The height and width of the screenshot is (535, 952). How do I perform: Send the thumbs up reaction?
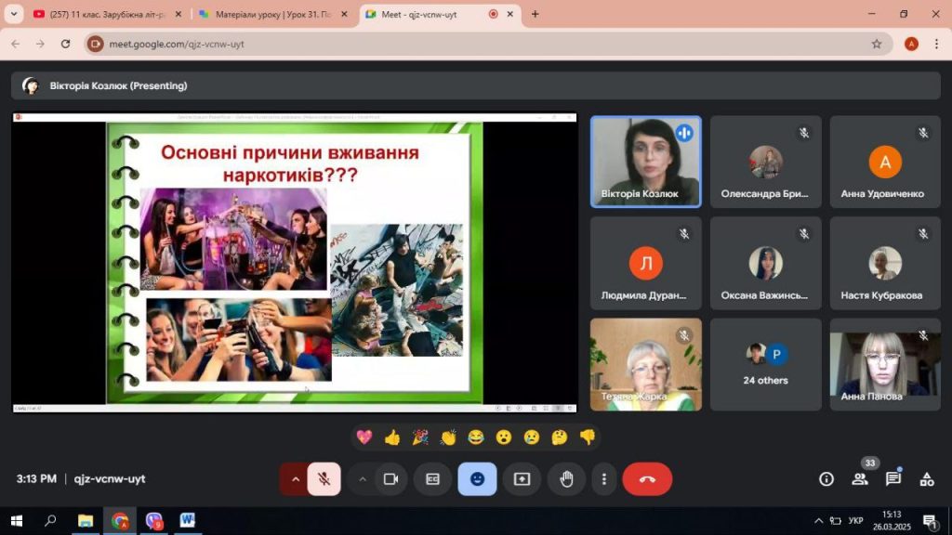click(392, 437)
